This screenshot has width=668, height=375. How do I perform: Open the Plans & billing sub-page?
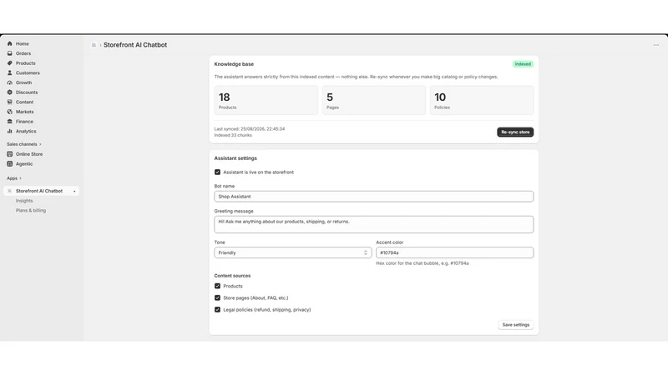tap(31, 211)
